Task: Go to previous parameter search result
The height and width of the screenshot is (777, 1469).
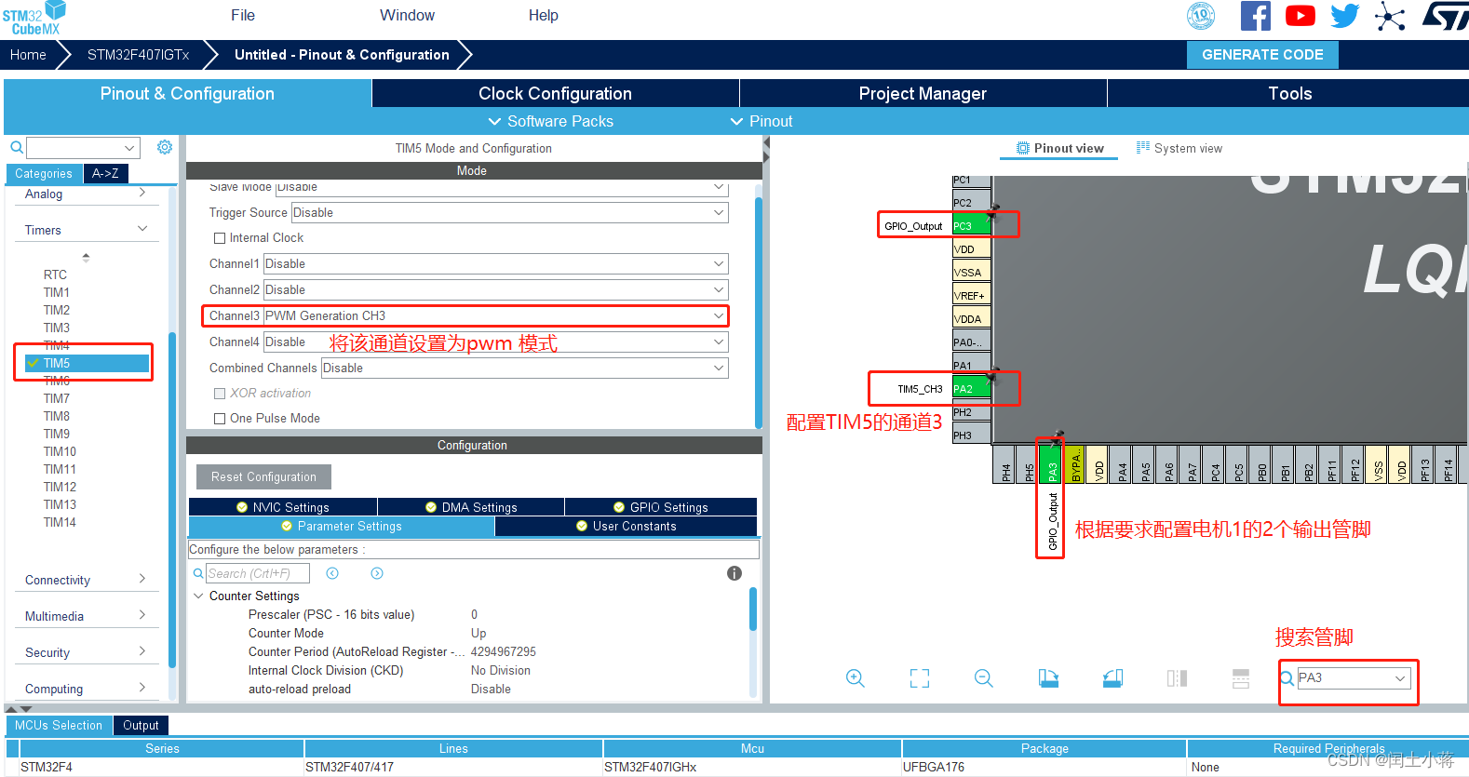Action: 332,573
